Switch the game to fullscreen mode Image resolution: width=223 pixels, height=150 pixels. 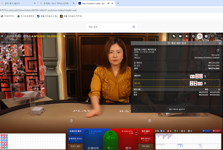(x=219, y=36)
